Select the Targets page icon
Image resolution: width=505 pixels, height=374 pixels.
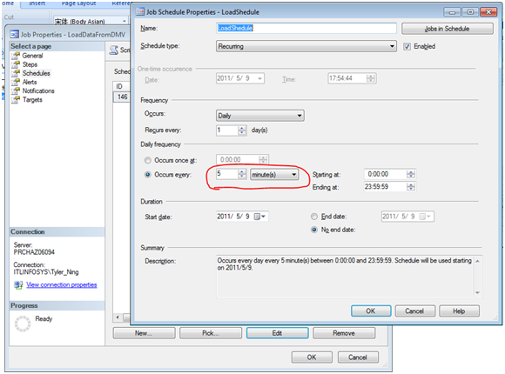tap(16, 100)
